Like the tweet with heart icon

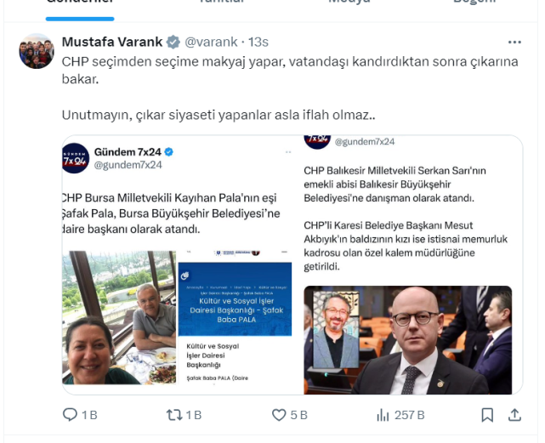(279, 415)
